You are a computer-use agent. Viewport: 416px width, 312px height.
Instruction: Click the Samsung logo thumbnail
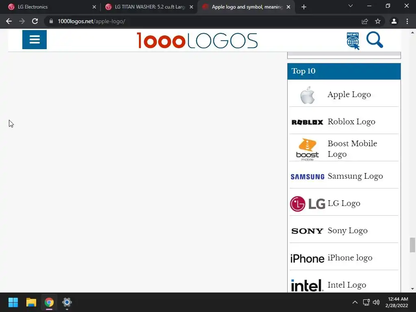[308, 177]
